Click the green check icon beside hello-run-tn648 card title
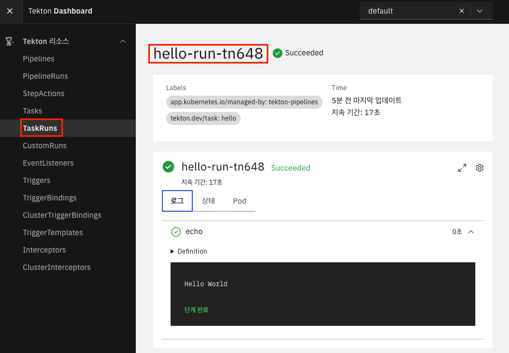509x353 pixels. [x=168, y=167]
